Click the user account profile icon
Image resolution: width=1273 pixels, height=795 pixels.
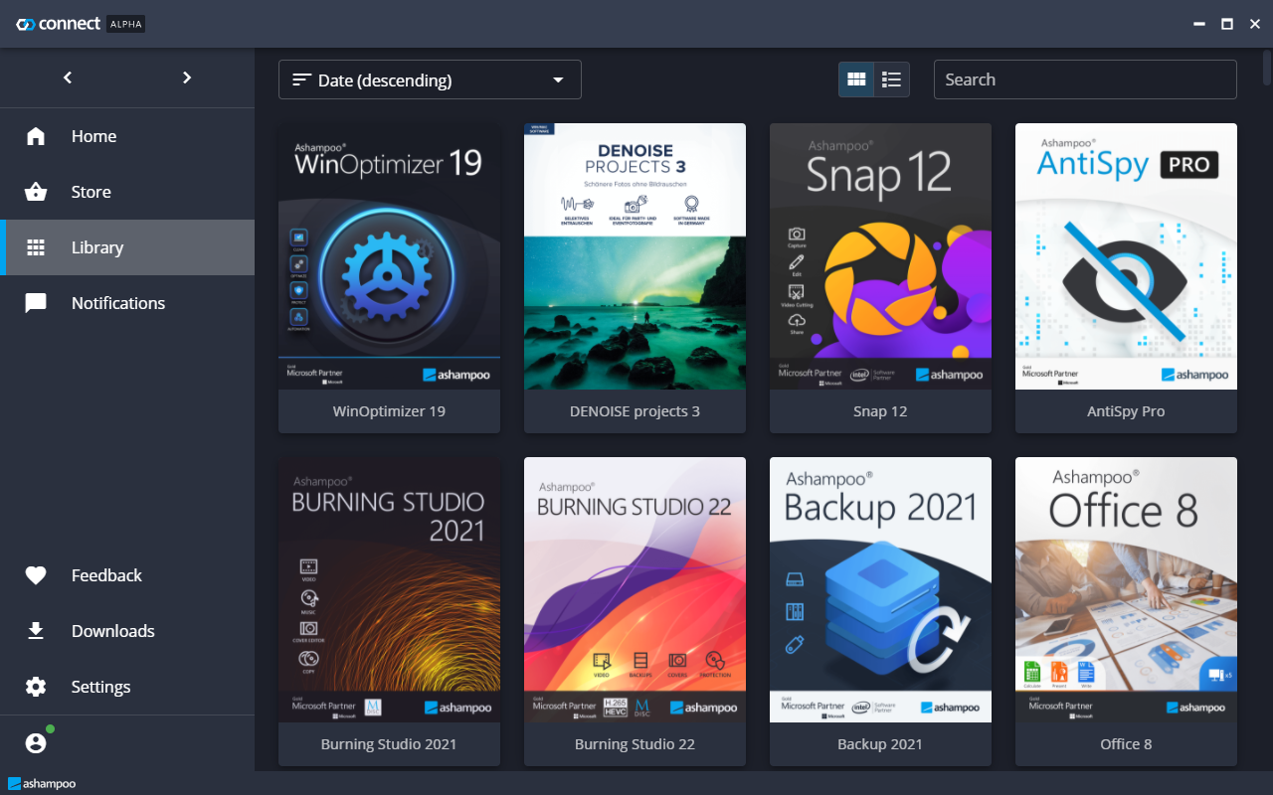coord(36,743)
